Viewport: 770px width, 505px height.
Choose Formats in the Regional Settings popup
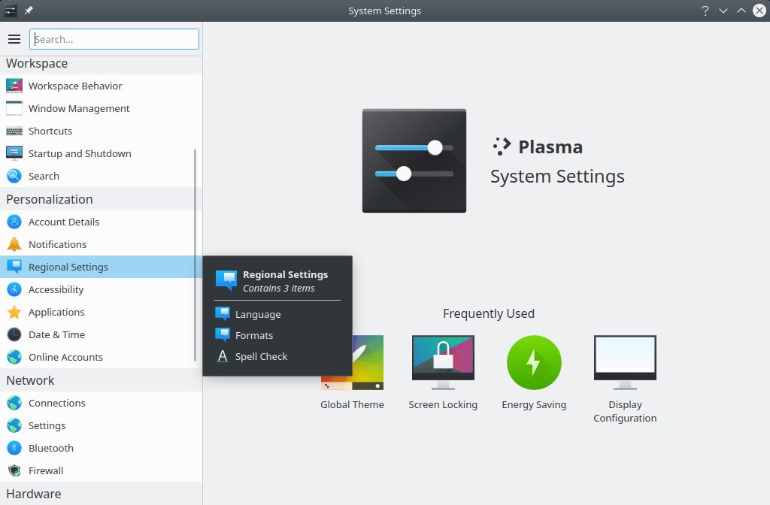click(x=277, y=335)
